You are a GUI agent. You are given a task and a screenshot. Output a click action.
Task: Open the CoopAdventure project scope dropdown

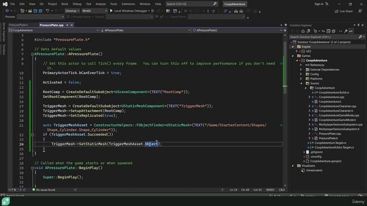[x=53, y=30]
